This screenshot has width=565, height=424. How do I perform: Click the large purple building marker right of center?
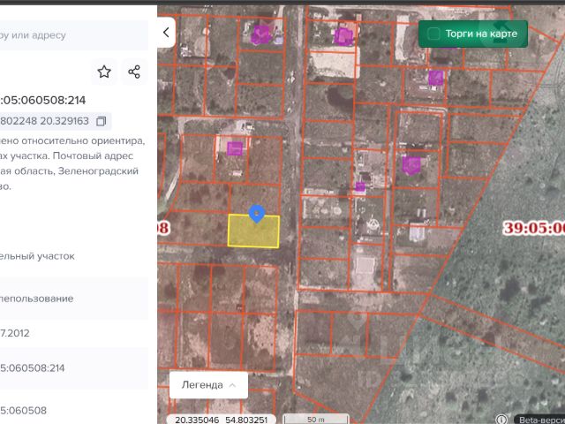411,164
